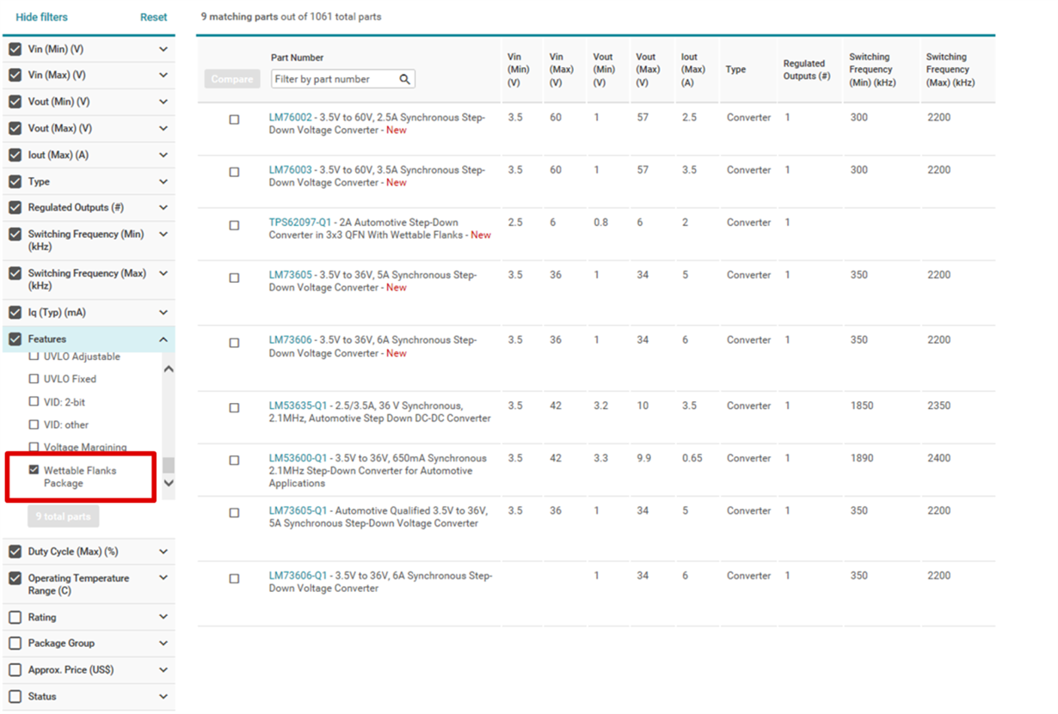Viewport: 1058px width, 714px height.
Task: Uncheck the Wettable Flanks Package checkbox
Action: 34,470
